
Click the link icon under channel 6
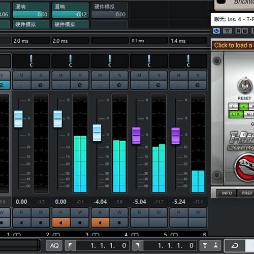click(x=174, y=234)
